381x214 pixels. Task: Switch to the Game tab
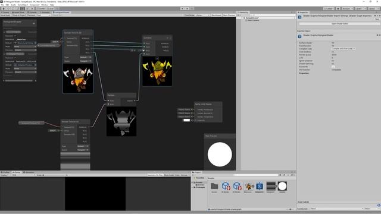[x=16, y=172]
